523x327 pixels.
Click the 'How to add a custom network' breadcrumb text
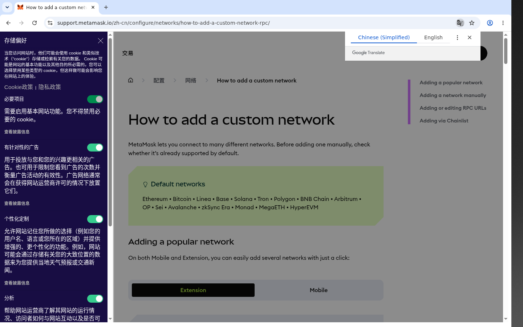256,81
